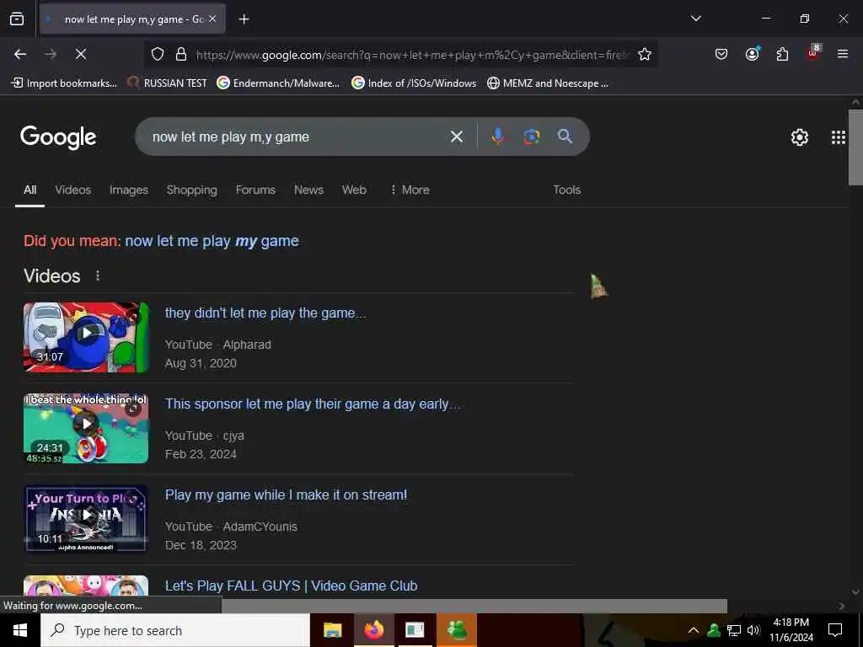Stop page loading with the X button
Screen dimensions: 863x647
(x=80, y=54)
